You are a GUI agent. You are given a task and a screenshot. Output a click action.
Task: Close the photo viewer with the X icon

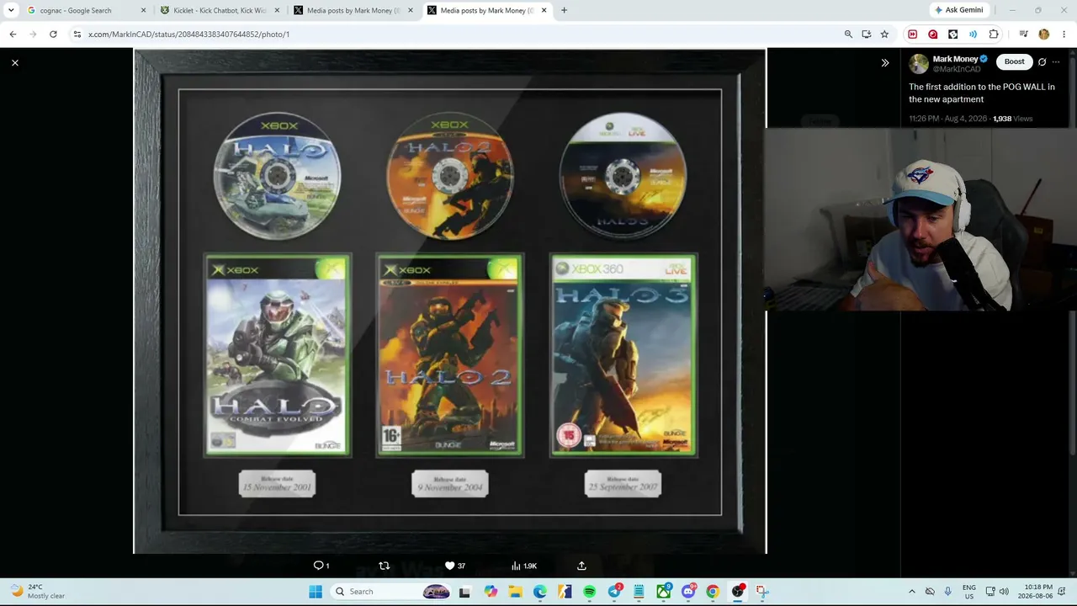point(15,63)
